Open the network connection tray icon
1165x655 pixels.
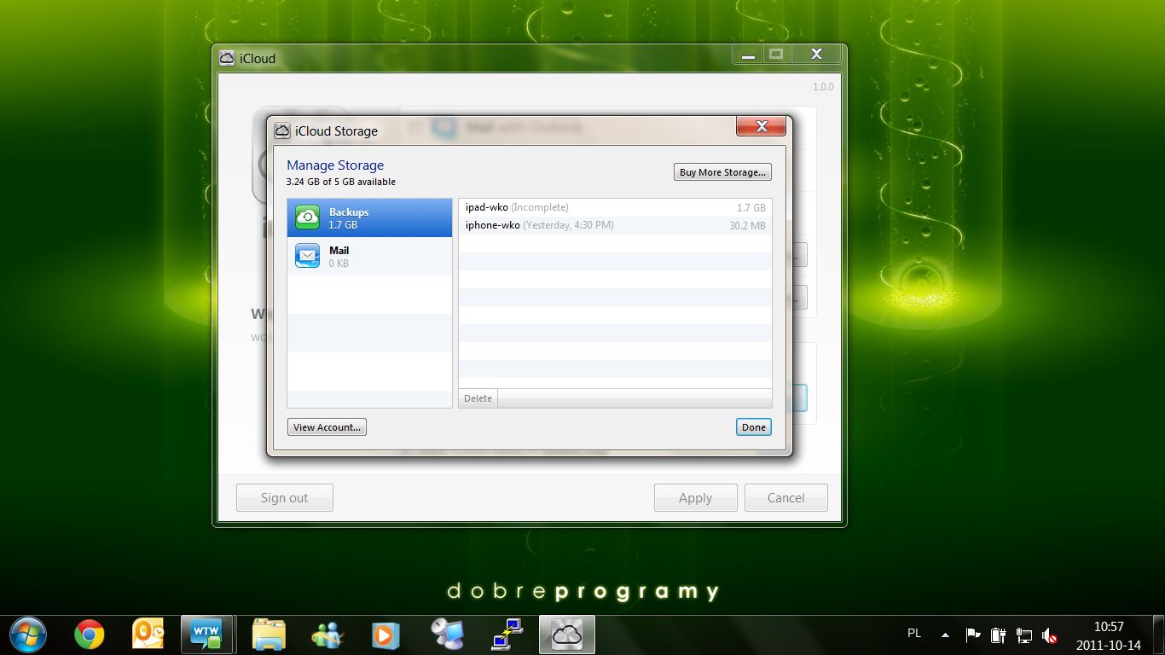coord(1024,635)
